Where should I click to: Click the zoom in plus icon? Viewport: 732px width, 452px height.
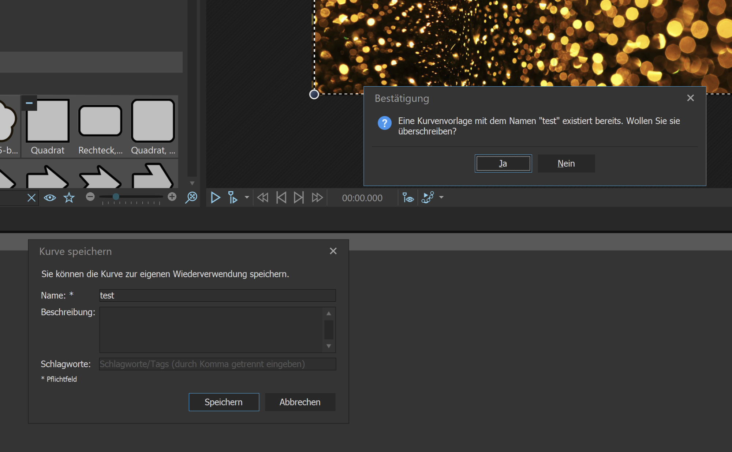click(x=172, y=197)
